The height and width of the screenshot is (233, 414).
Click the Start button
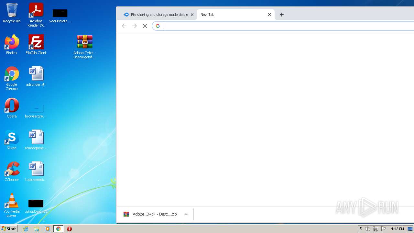pos(9,228)
